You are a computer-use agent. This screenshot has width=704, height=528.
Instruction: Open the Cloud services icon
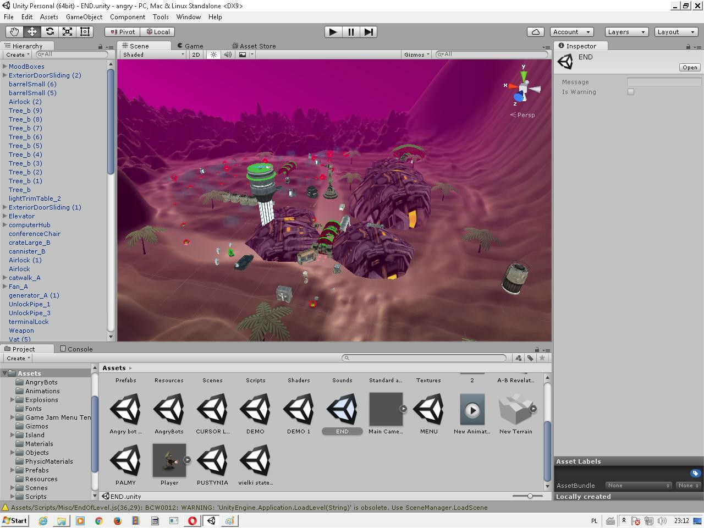point(536,32)
